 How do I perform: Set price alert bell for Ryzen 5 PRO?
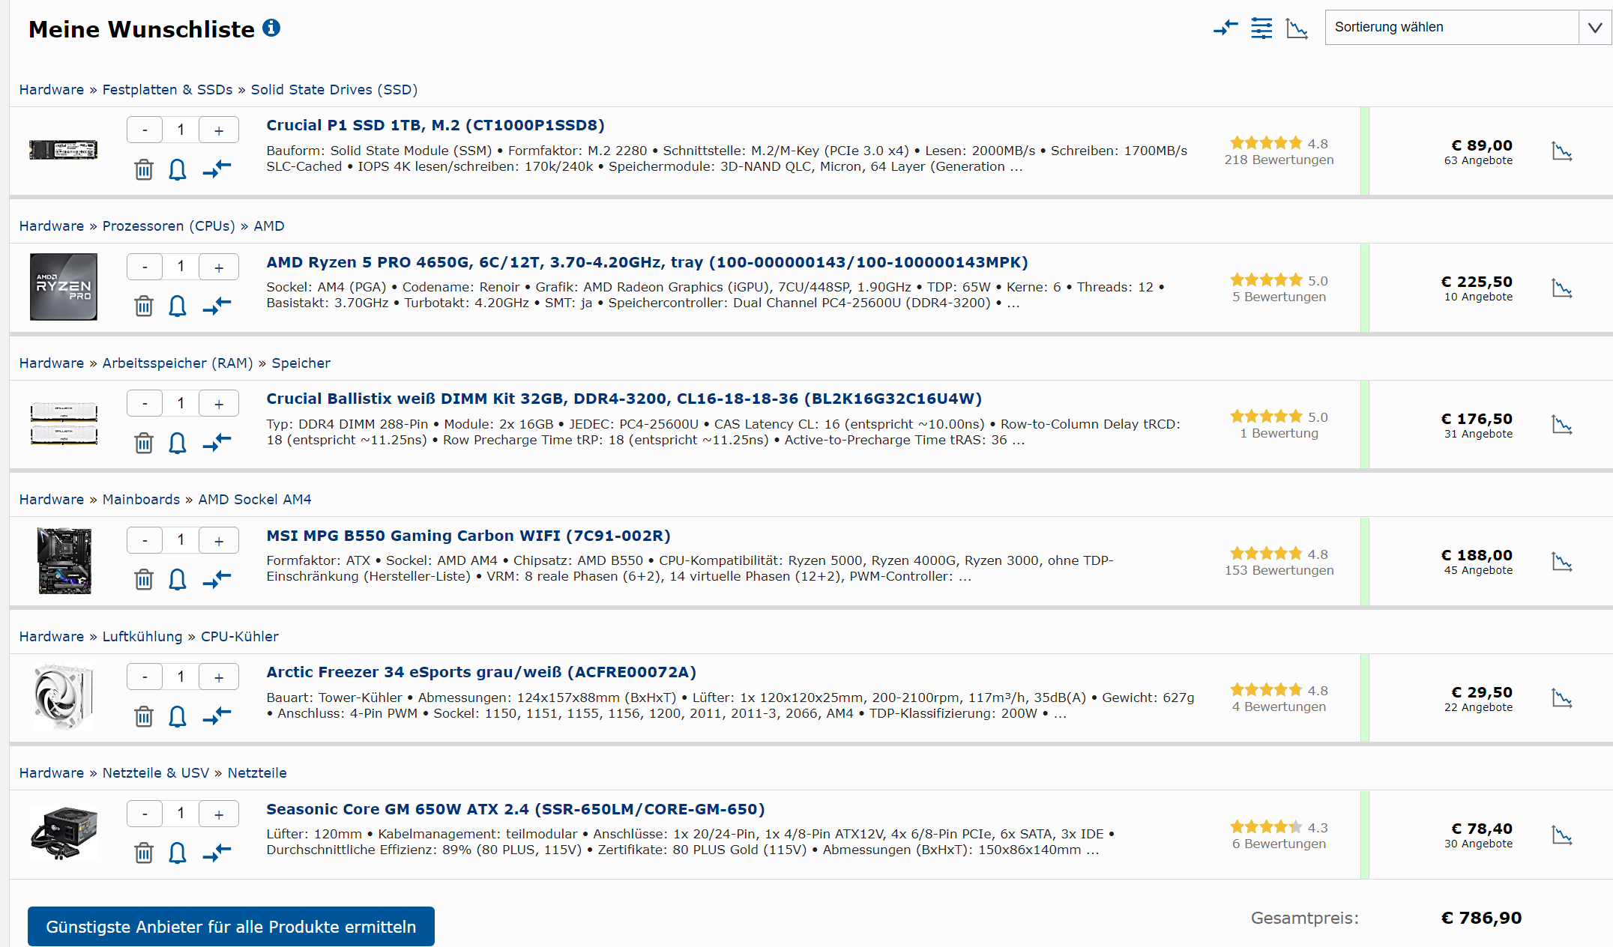tap(178, 306)
